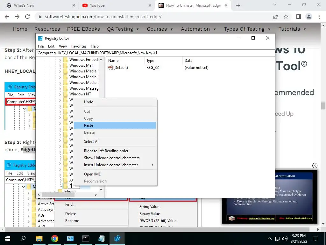Open the Registry Editor Favorites menu
326x245 pixels.
[x=79, y=46]
